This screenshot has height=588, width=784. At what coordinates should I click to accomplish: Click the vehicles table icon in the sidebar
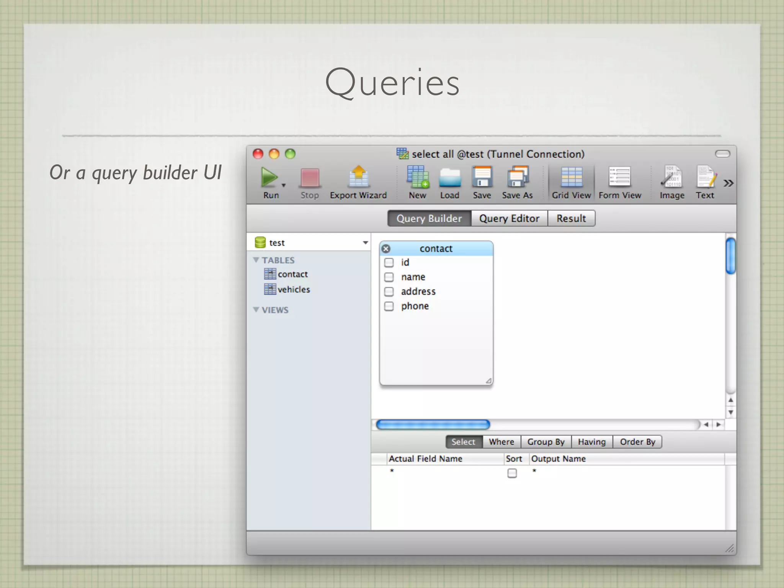(x=270, y=289)
